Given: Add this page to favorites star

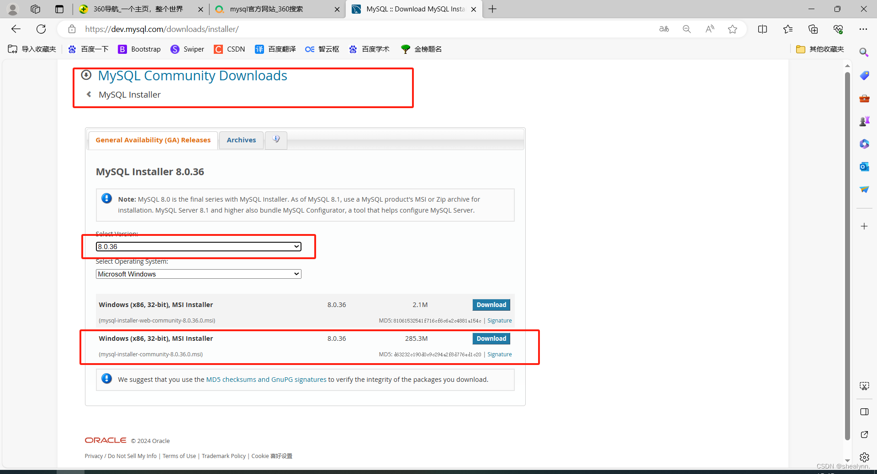Looking at the screenshot, I should click(733, 29).
